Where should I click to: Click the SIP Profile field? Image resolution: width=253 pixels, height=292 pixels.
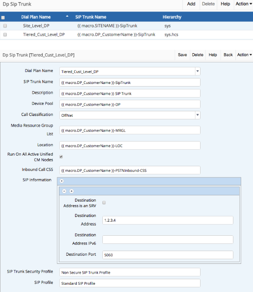click(130, 283)
